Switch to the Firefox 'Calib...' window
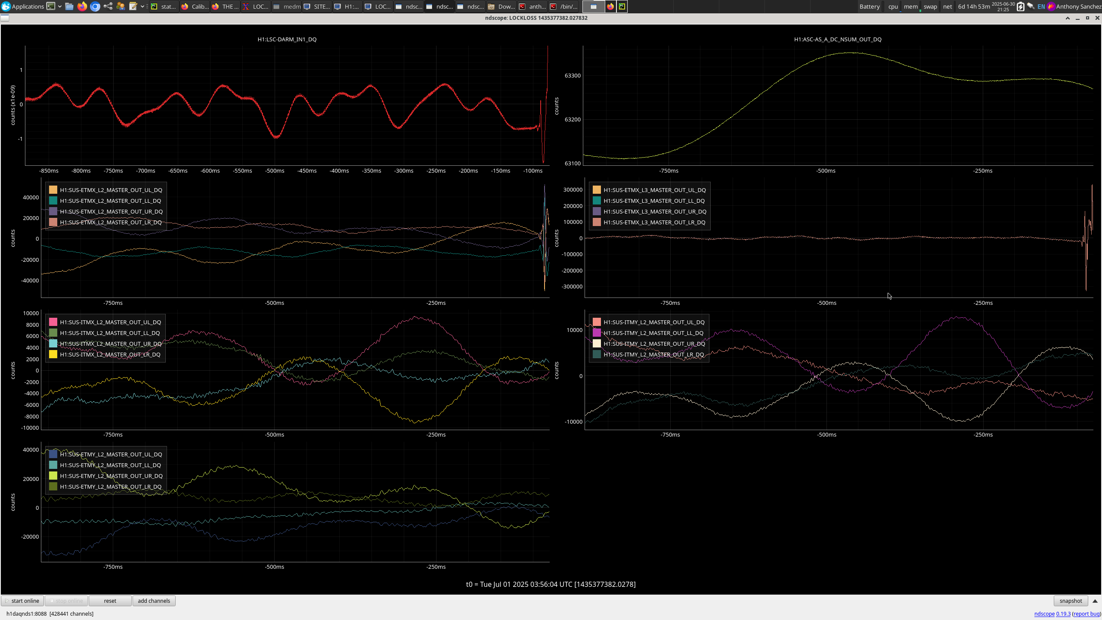1102x620 pixels. coord(195,6)
